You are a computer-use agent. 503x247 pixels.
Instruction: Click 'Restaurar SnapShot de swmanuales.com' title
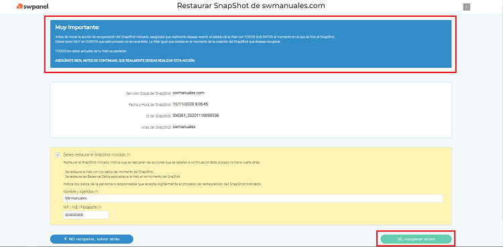[251, 6]
